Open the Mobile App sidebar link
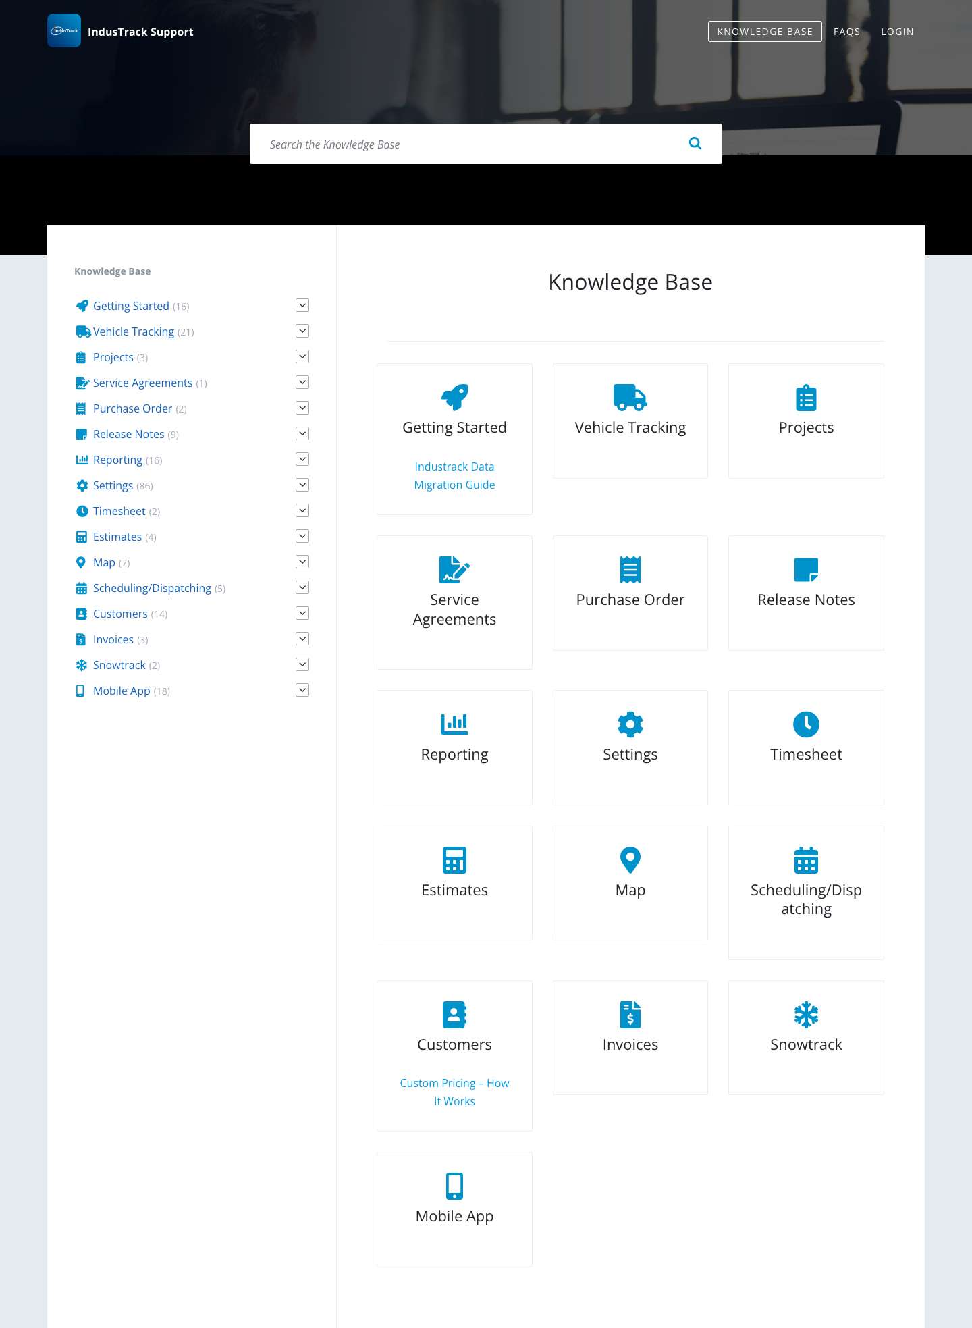 click(x=122, y=691)
